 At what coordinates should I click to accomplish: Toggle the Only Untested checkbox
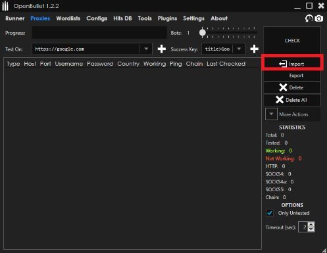click(270, 213)
